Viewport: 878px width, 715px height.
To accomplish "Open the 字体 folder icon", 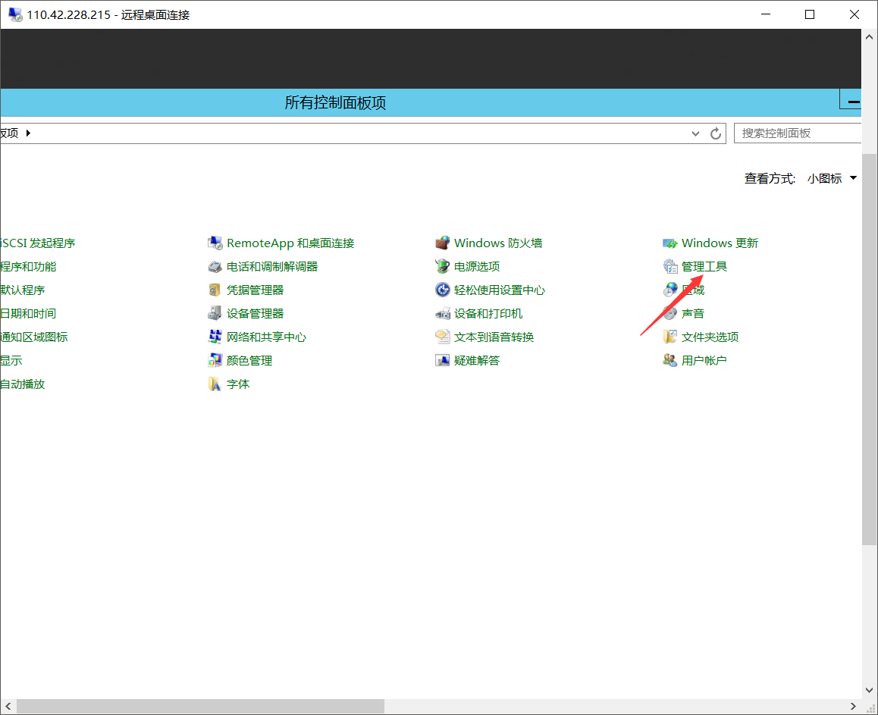I will click(215, 384).
